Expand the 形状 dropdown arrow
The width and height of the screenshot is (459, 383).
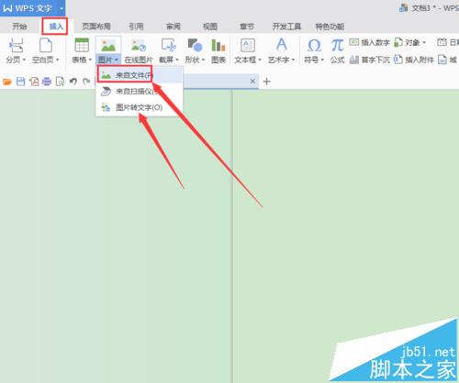coord(203,60)
